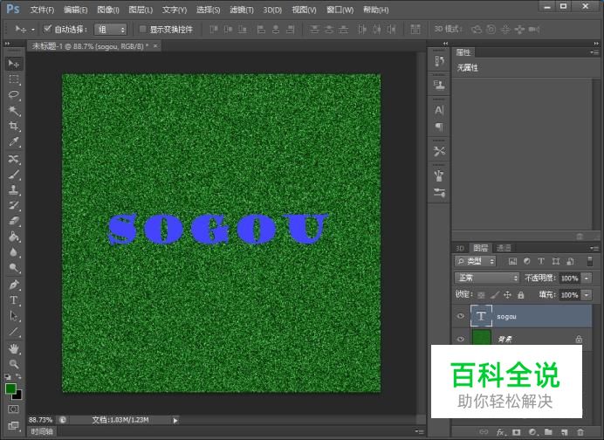This screenshot has height=440, width=604.
Task: Enable Show Transform Controls checkbox
Action: tap(142, 29)
